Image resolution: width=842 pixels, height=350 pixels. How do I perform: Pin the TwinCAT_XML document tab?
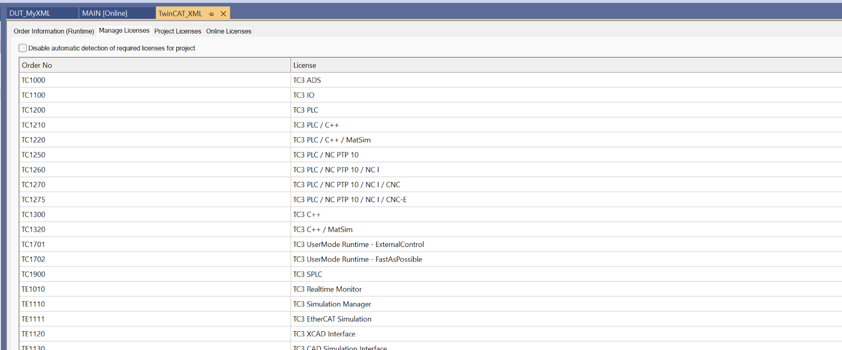click(x=212, y=14)
